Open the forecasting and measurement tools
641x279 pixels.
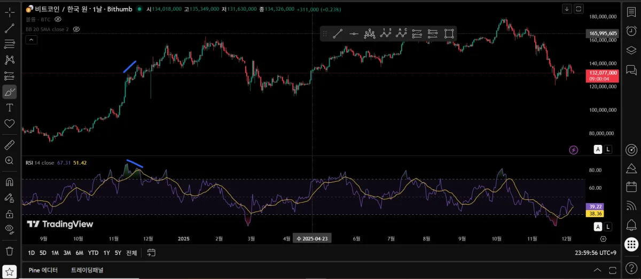pyautogui.click(x=10, y=76)
